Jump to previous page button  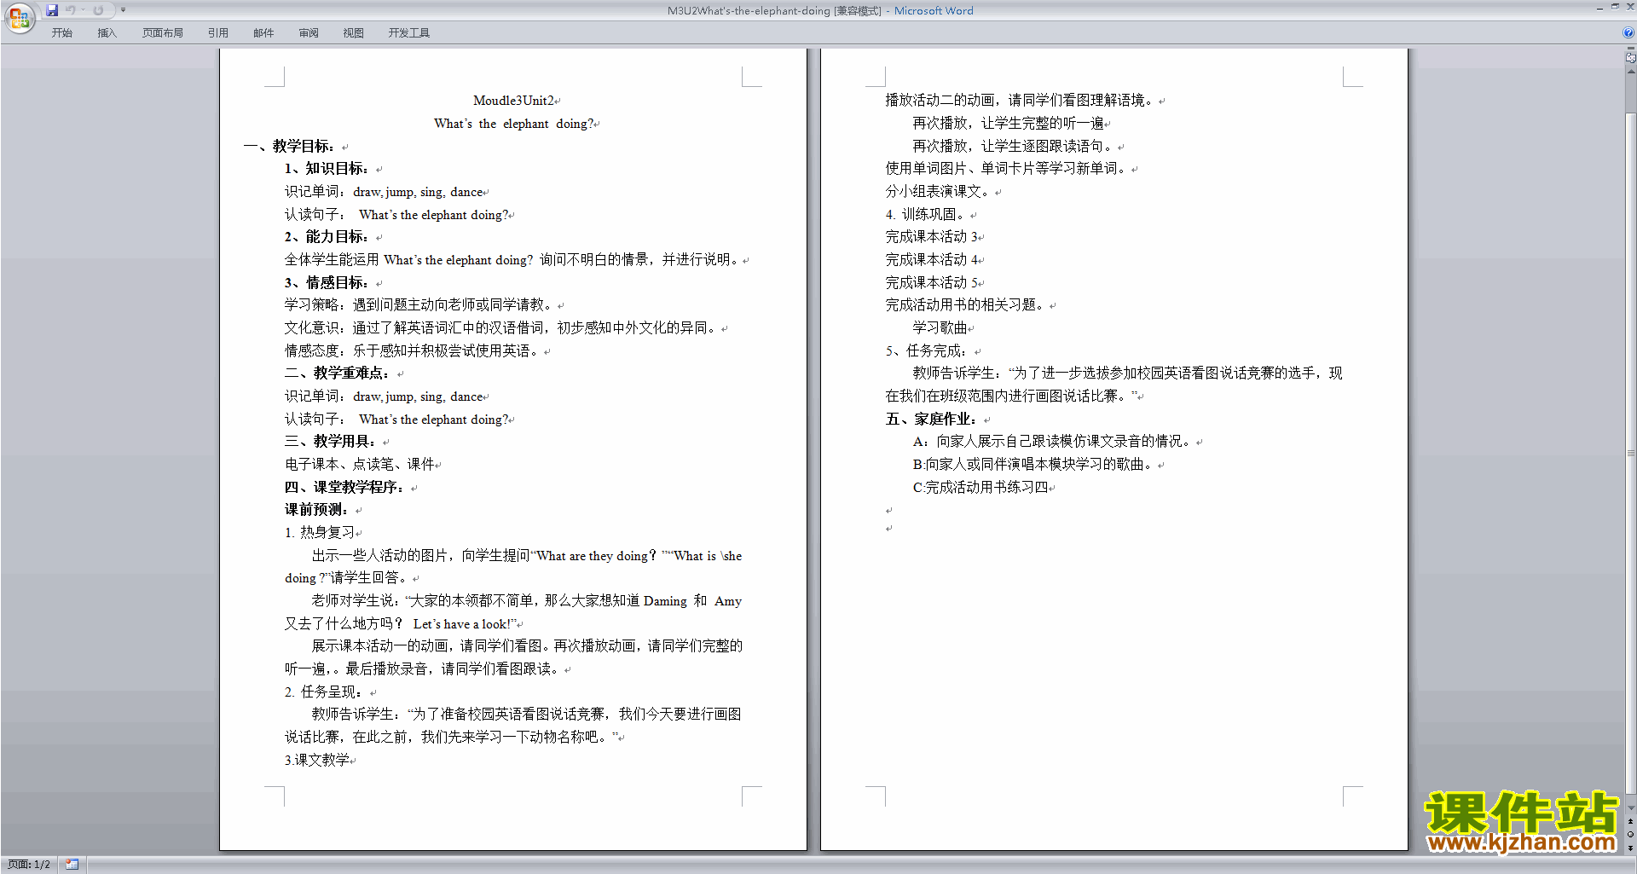(x=1631, y=821)
